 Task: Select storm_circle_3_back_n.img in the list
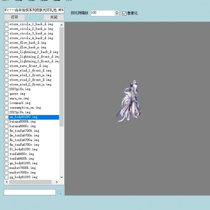tap(31, 34)
